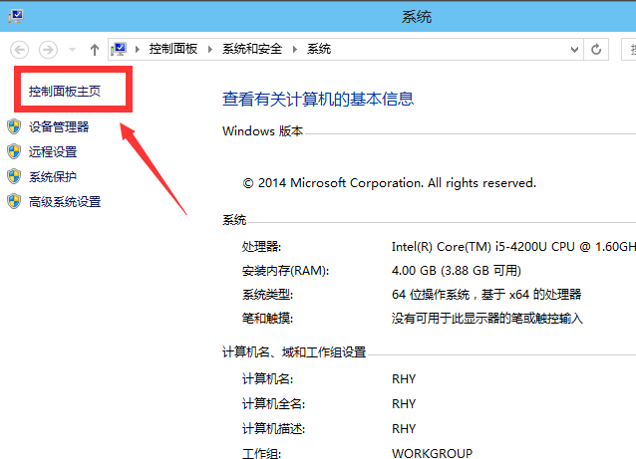
Task: Expand the address bar history dropdown
Action: [573, 49]
